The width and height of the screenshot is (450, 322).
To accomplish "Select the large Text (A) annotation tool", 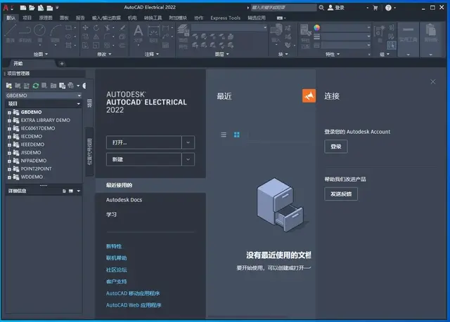I will coord(139,31).
